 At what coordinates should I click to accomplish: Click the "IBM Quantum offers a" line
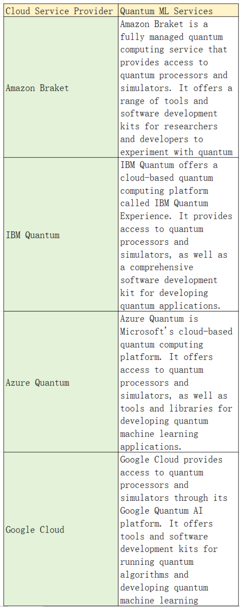click(x=169, y=165)
